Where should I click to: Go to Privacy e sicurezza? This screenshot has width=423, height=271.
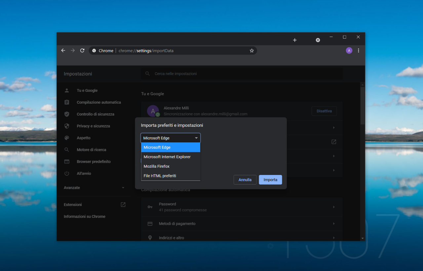(x=93, y=126)
